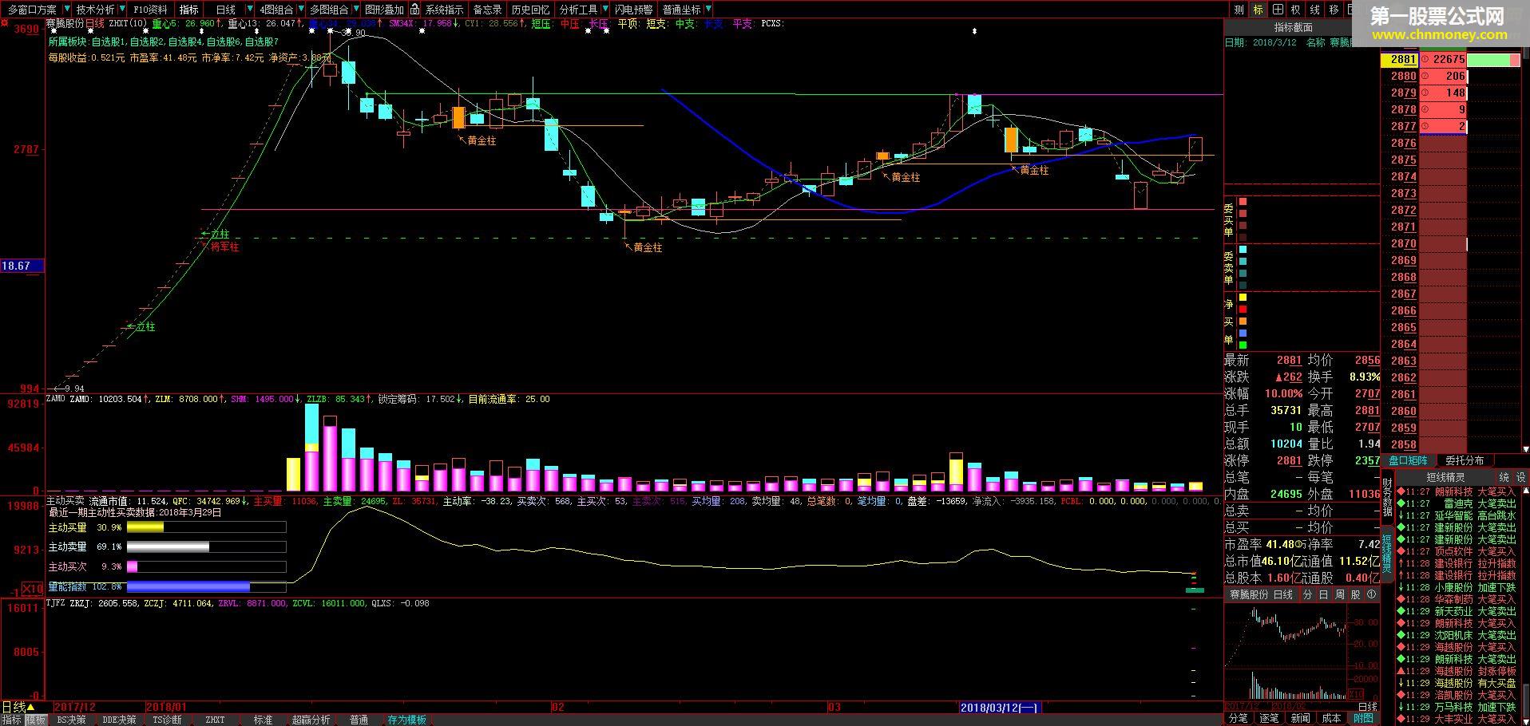
Task: Switch to the ZHXT bottom tab
Action: click(x=215, y=720)
